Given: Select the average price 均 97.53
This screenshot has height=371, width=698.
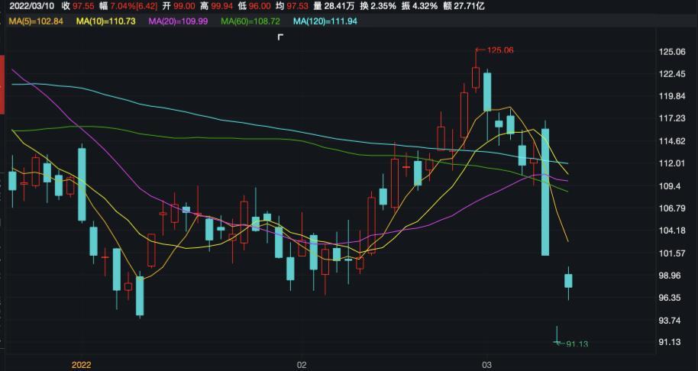Looking at the screenshot, I should click(x=292, y=6).
